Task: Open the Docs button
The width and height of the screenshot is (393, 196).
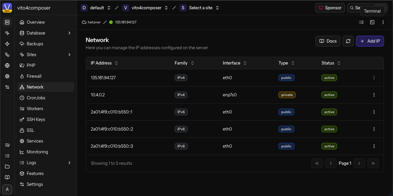Action: (328, 41)
